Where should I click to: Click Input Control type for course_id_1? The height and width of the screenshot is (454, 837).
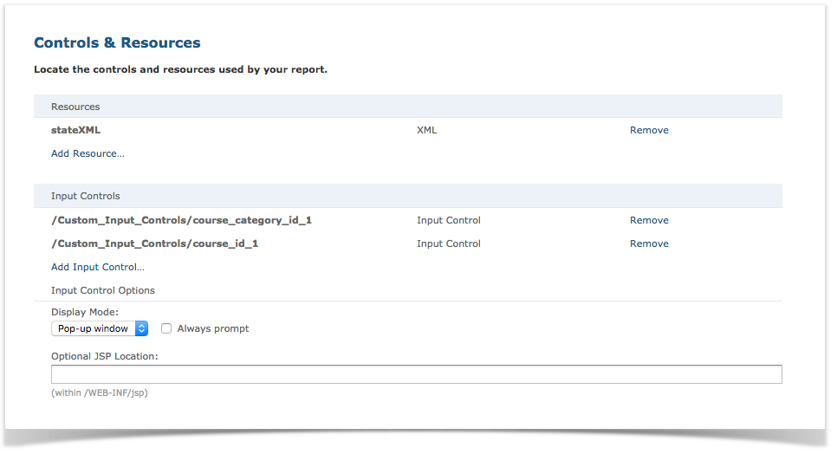click(x=449, y=243)
